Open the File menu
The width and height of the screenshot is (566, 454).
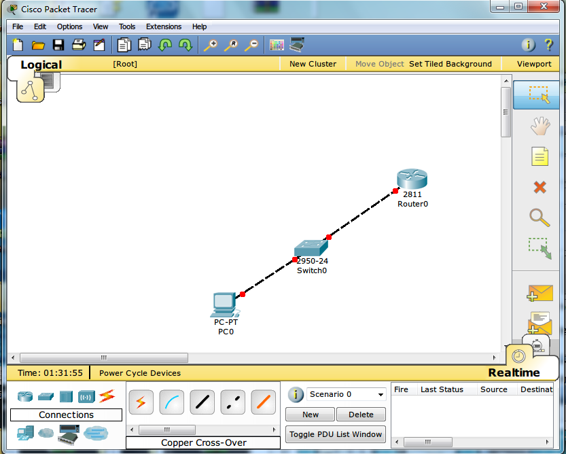point(18,27)
